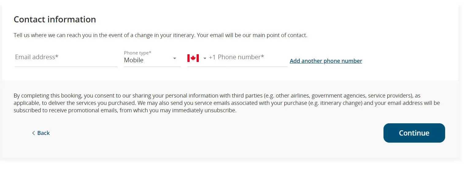Screen dimensions: 466x169
Task: Click the Phone type* label
Action: coord(137,53)
